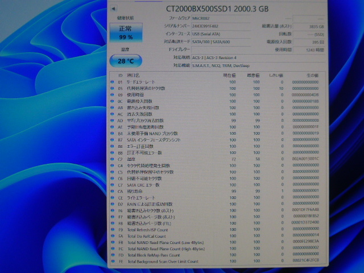Click the serial number field 2443E991F482

point(221,26)
